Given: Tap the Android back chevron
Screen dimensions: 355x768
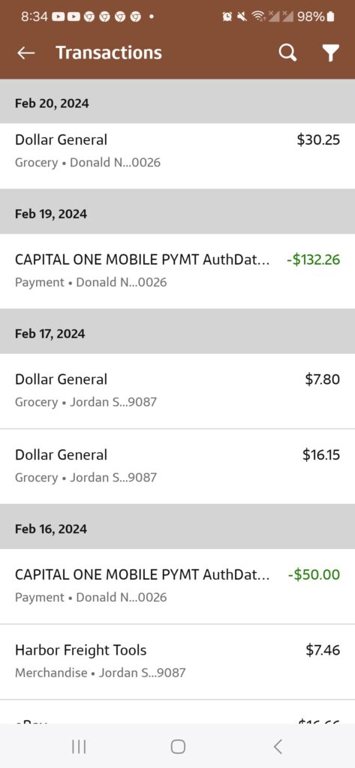Looking at the screenshot, I should coord(278,746).
